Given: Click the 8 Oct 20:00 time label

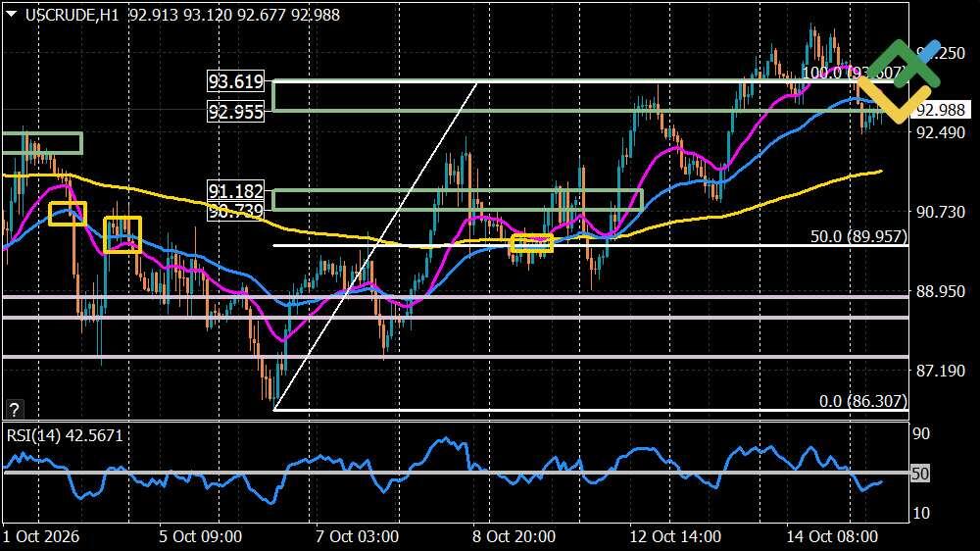Looking at the screenshot, I should click(x=514, y=536).
